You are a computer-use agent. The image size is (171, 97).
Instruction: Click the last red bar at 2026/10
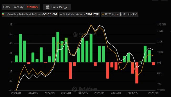tap(153, 64)
